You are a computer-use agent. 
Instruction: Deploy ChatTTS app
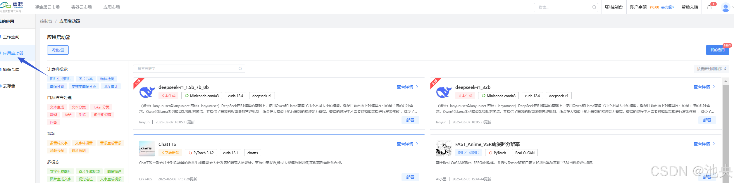pos(410,177)
